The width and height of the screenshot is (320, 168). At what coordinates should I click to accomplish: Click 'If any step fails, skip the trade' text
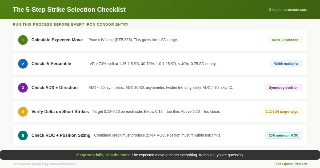[x=103, y=155]
